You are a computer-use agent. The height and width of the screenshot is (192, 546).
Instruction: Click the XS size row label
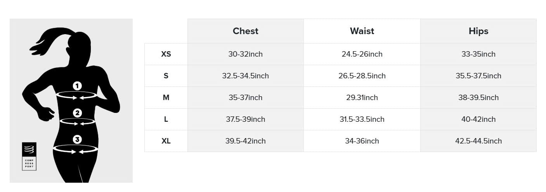166,54
